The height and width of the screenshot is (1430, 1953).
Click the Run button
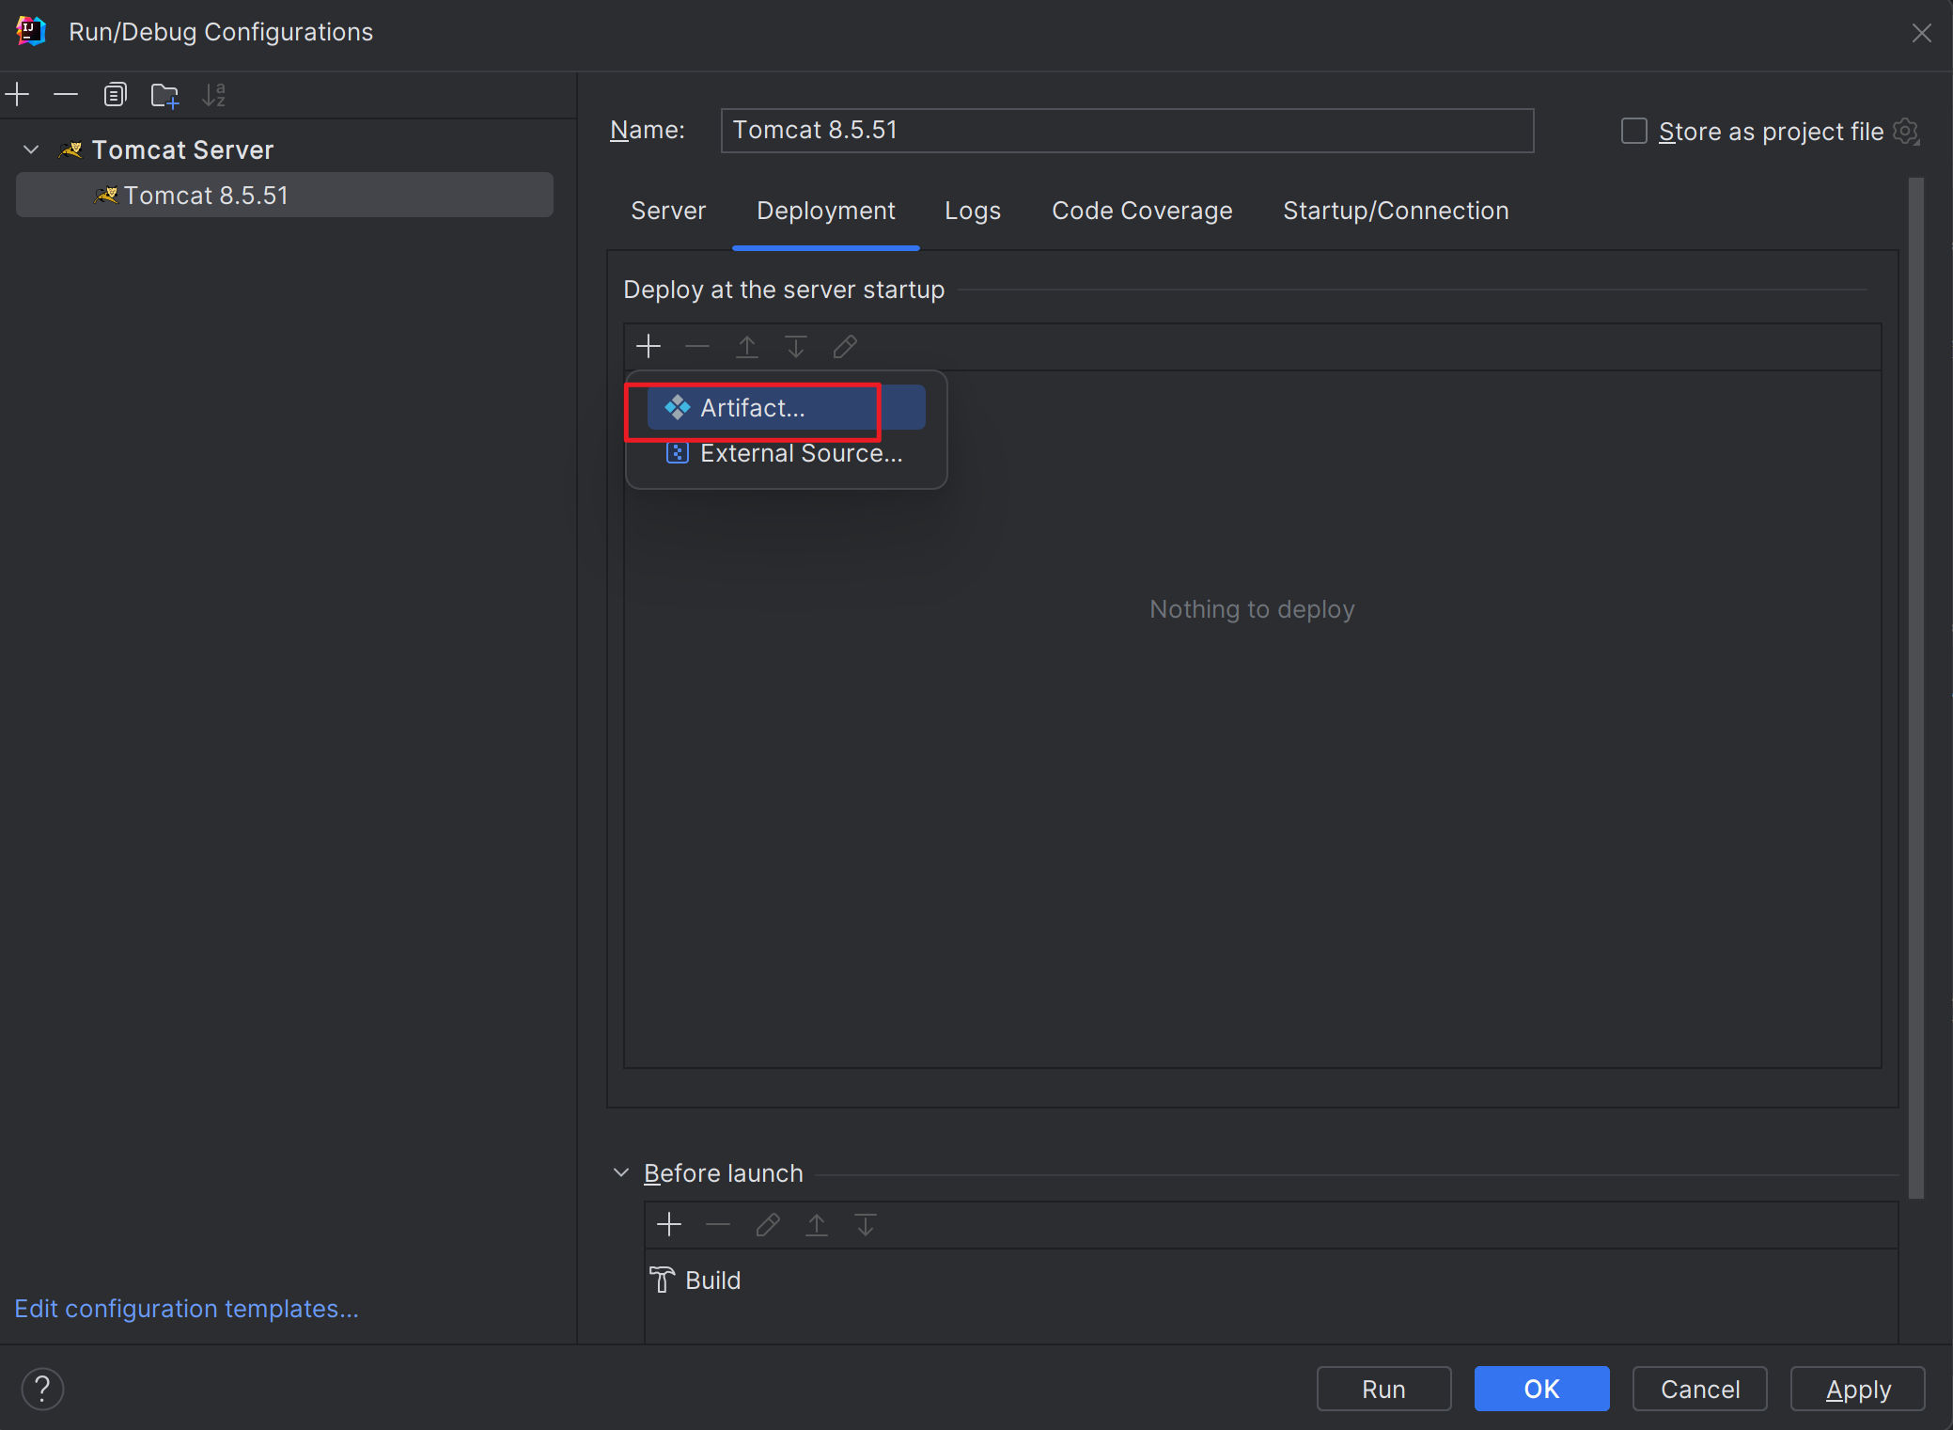click(x=1383, y=1389)
